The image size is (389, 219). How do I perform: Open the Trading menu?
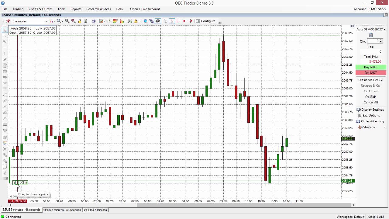click(x=18, y=9)
